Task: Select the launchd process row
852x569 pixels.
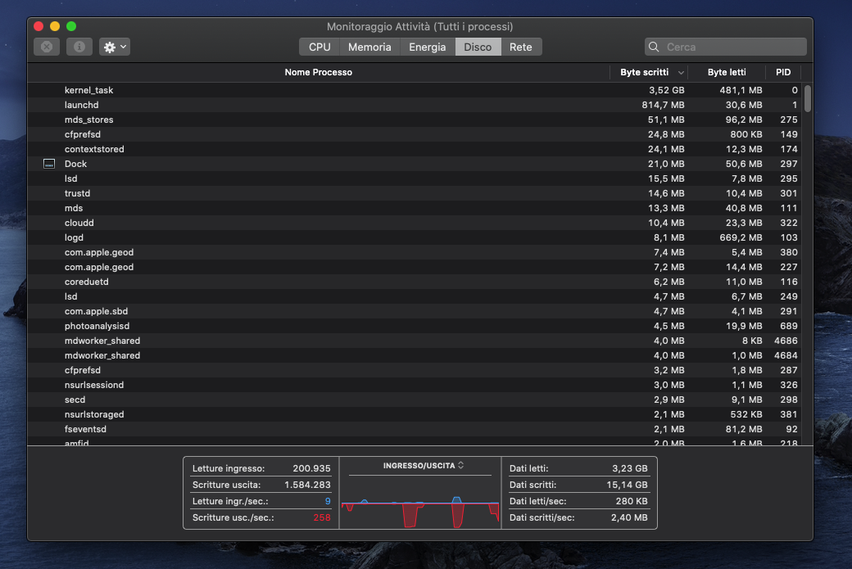Action: 415,105
